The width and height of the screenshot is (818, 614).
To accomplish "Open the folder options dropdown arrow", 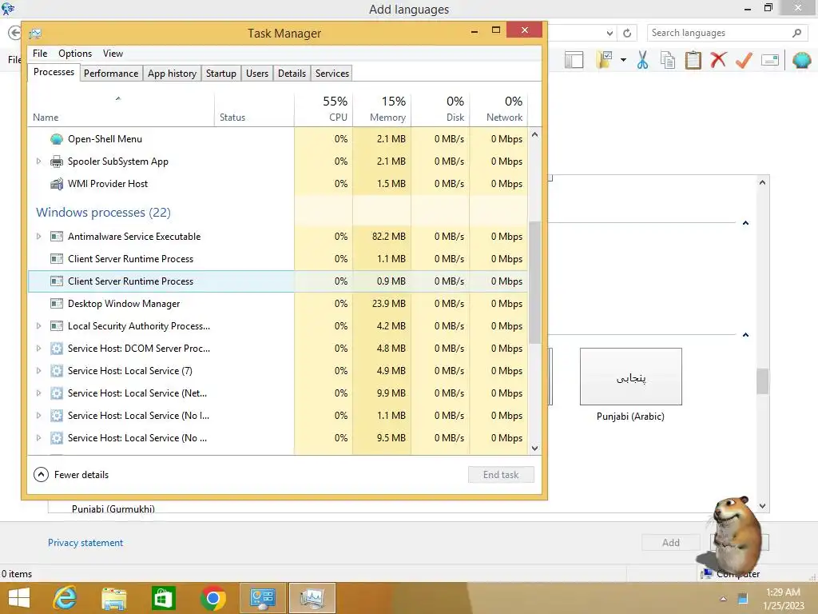I will tap(623, 60).
